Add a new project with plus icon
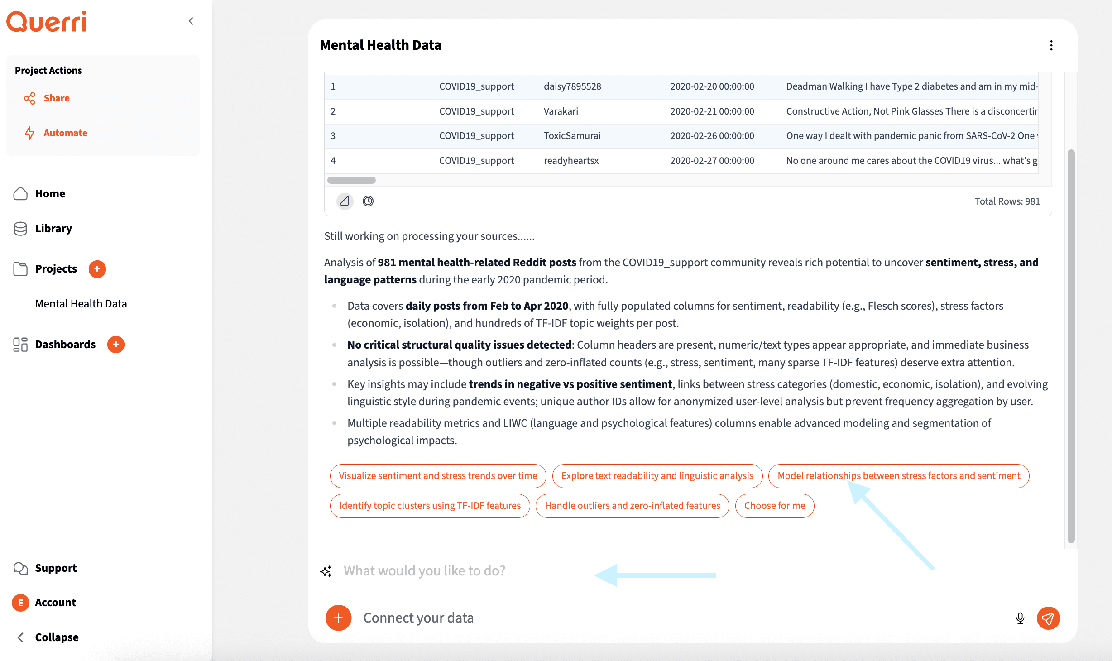Image resolution: width=1112 pixels, height=661 pixels. [x=97, y=269]
